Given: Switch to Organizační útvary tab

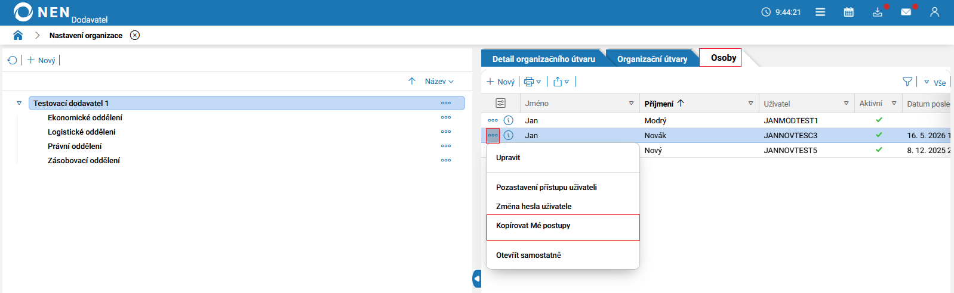Looking at the screenshot, I should (x=652, y=58).
